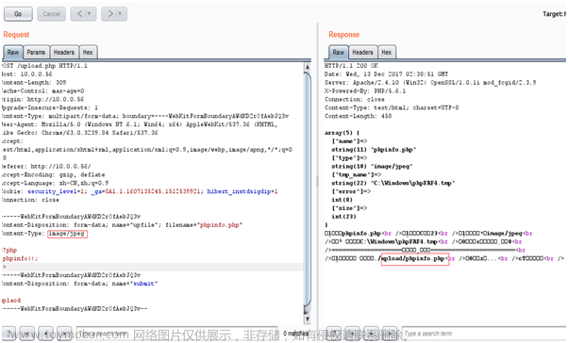568x343 pixels.
Task: Click the 'array(5) {' response line
Action: point(342,133)
